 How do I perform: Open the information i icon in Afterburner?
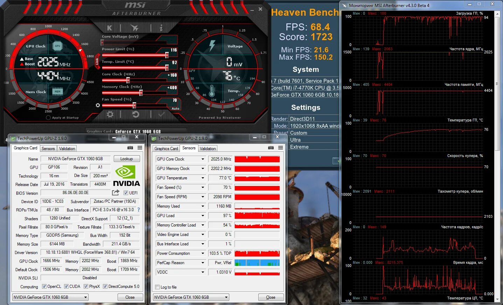pos(161,28)
